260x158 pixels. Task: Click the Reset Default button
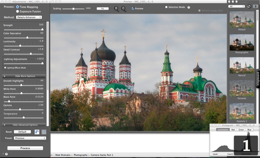click(x=22, y=132)
